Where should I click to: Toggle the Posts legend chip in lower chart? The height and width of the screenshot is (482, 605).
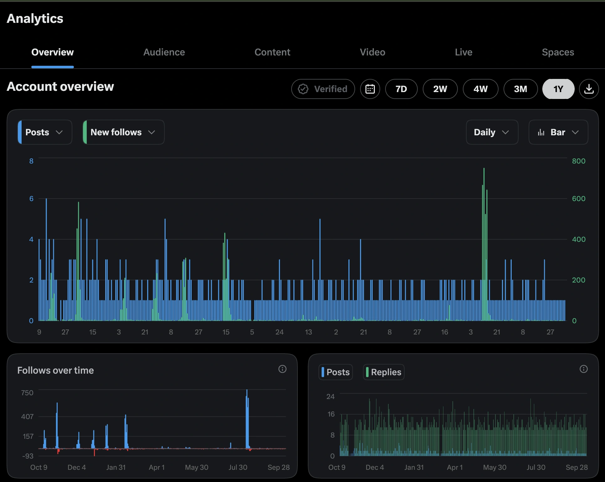[336, 372]
